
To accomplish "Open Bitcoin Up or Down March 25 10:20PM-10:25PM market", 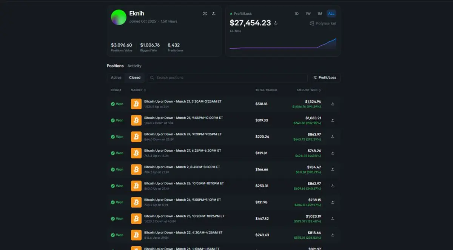I will pyautogui.click(x=184, y=216).
